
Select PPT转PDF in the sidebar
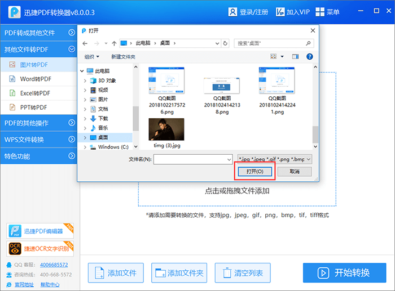(38, 108)
